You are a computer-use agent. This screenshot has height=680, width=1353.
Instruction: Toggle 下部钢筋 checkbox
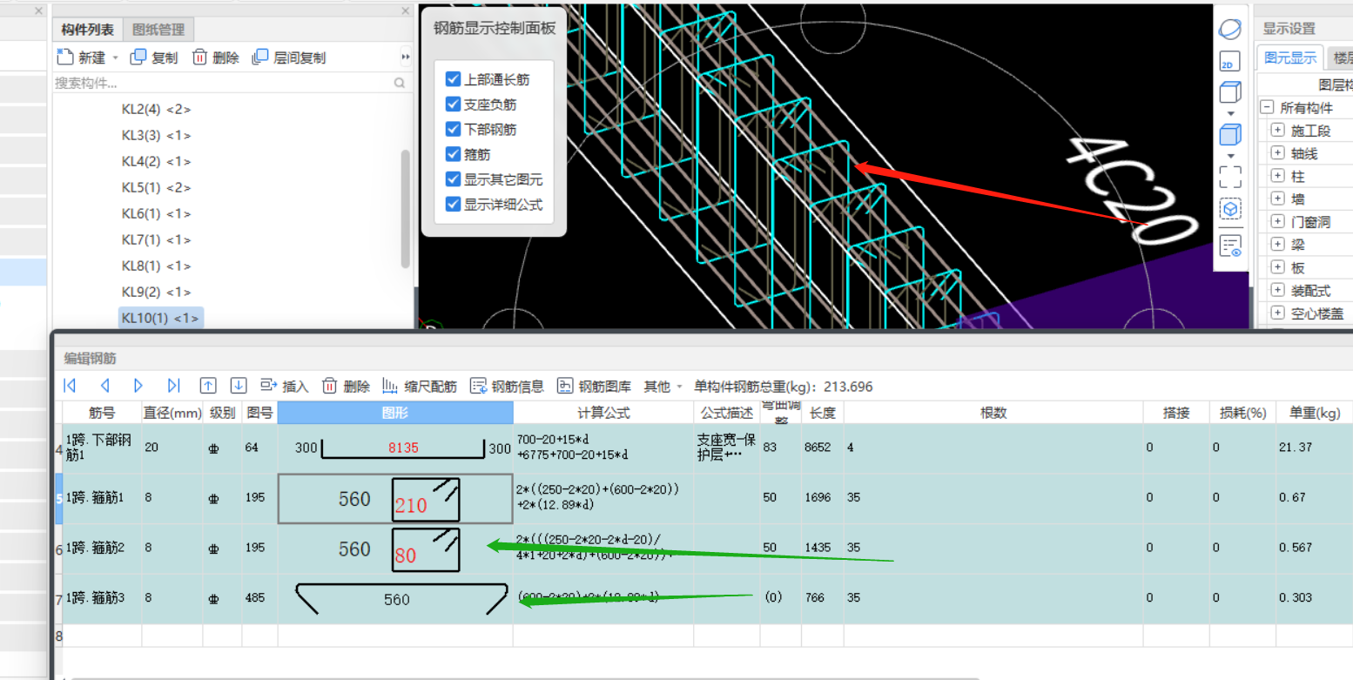tap(453, 129)
